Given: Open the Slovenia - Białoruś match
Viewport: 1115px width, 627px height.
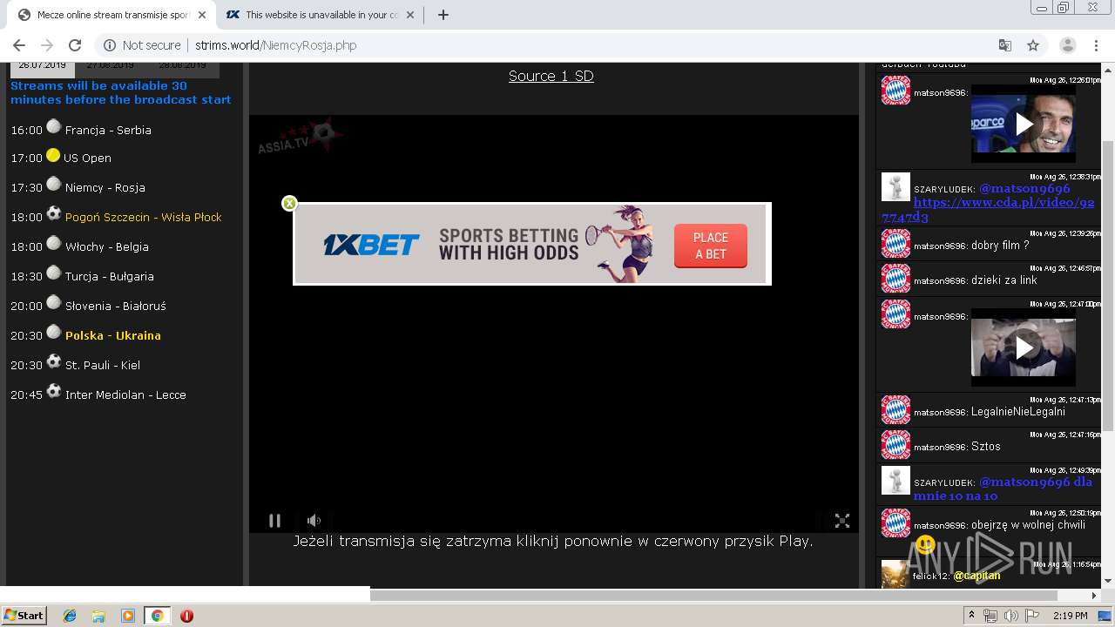Looking at the screenshot, I should [x=116, y=306].
